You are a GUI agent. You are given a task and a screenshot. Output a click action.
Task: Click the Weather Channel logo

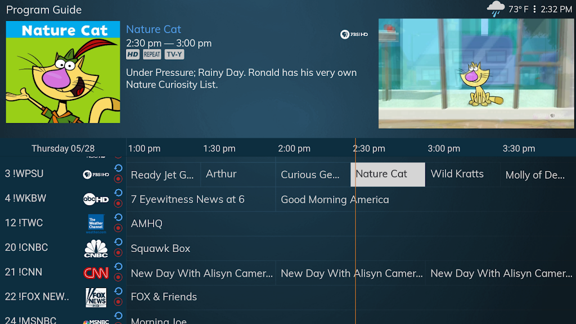96,224
